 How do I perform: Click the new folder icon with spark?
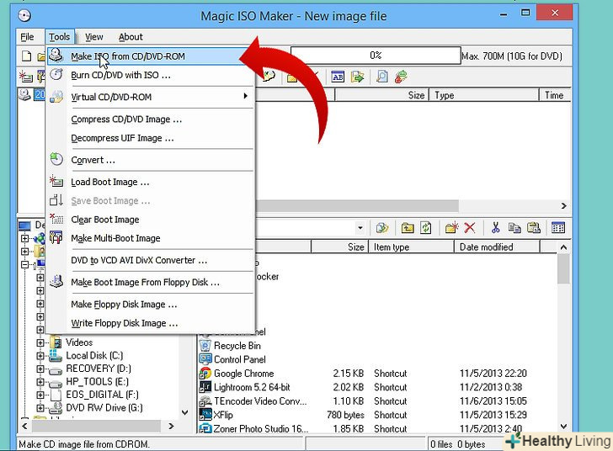(451, 228)
